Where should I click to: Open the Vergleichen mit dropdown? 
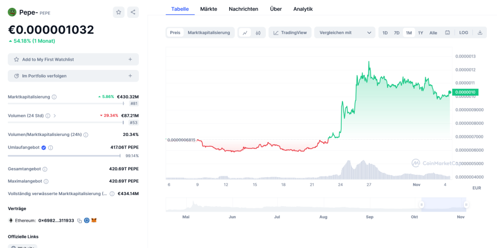[345, 33]
